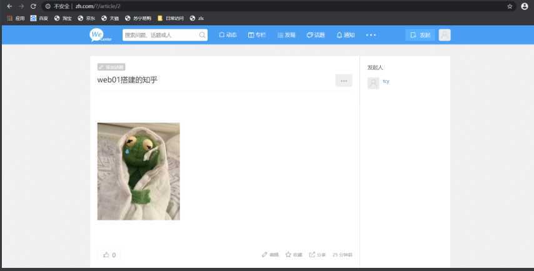Open the 京东 bookmark
The height and width of the screenshot is (271, 534).
[x=86, y=18]
